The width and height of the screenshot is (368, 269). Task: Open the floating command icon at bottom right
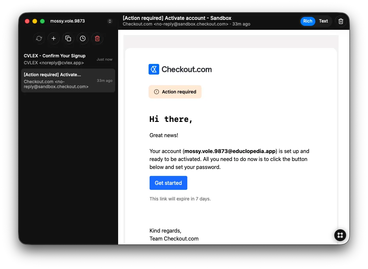340,235
